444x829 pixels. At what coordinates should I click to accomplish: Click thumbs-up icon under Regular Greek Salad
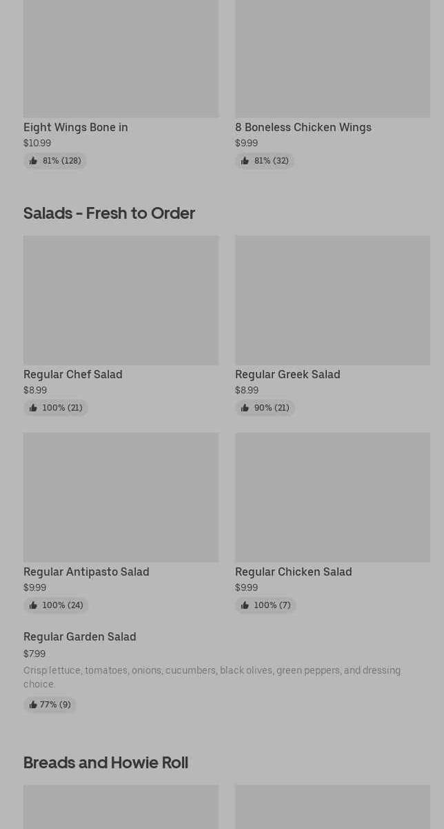245,408
